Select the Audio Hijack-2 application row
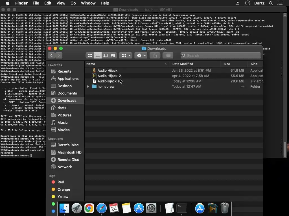 pos(174,76)
